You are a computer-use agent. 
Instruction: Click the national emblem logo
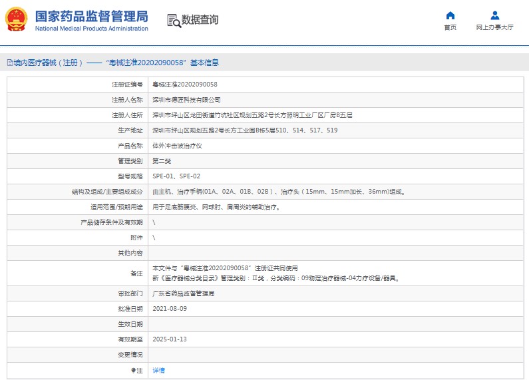click(x=16, y=19)
